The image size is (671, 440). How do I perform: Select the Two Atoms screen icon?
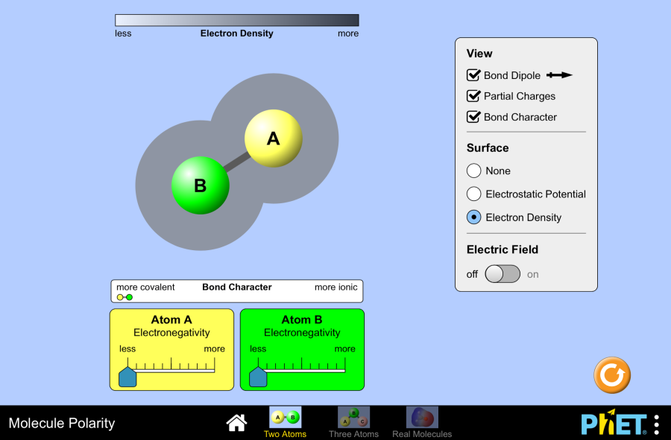point(285,418)
